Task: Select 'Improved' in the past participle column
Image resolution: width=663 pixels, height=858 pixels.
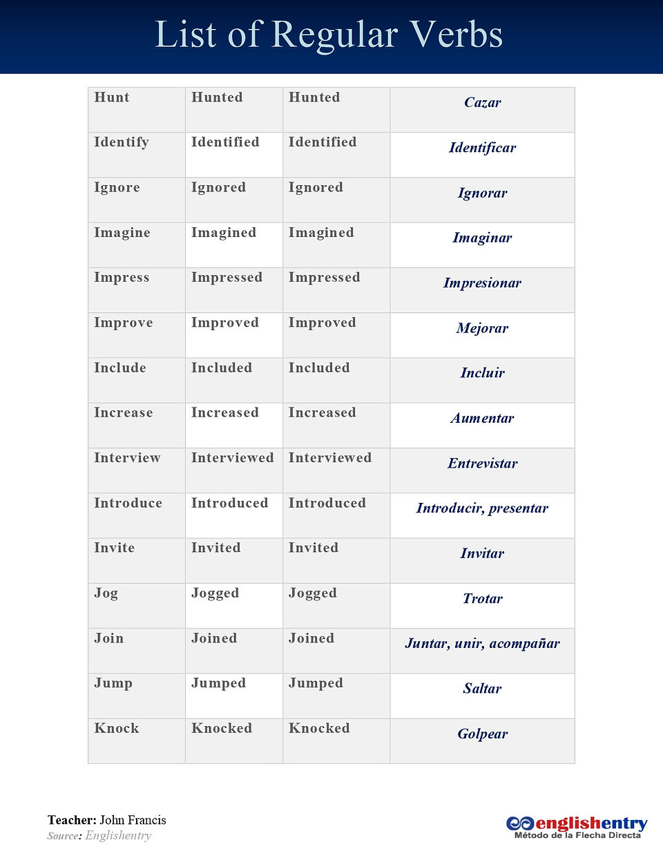Action: point(322,323)
